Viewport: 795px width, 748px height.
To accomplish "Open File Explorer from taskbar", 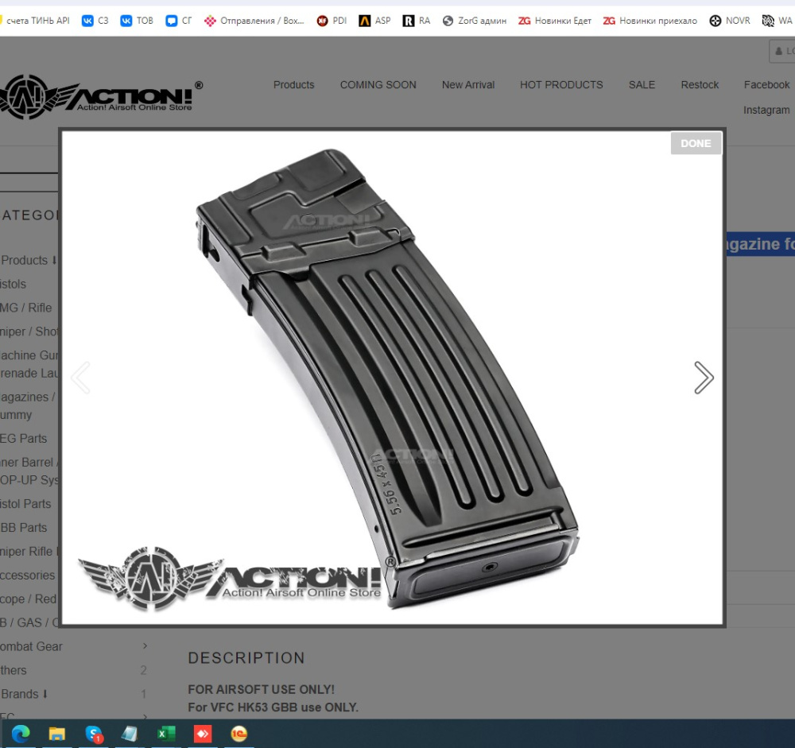I will tap(56, 734).
